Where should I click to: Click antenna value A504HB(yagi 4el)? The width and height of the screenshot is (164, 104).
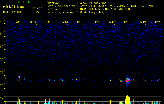pos(92,12)
